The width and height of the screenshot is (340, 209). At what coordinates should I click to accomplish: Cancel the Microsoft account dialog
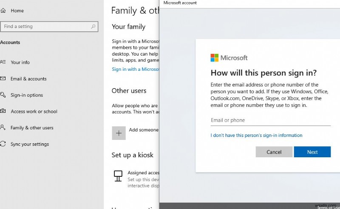click(x=274, y=152)
